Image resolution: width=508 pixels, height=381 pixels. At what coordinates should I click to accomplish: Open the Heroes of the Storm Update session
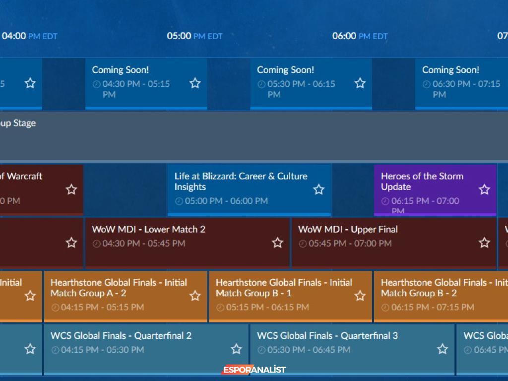click(435, 190)
